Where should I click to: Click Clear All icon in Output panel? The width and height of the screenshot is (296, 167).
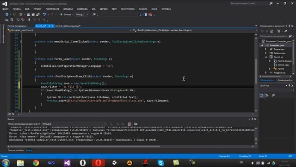[x=129, y=124]
